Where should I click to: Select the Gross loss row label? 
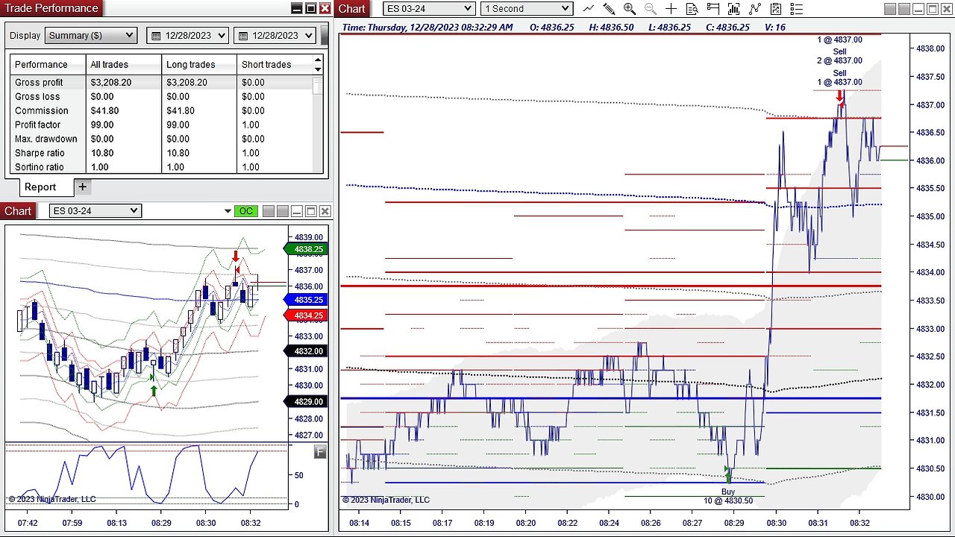pyautogui.click(x=37, y=96)
